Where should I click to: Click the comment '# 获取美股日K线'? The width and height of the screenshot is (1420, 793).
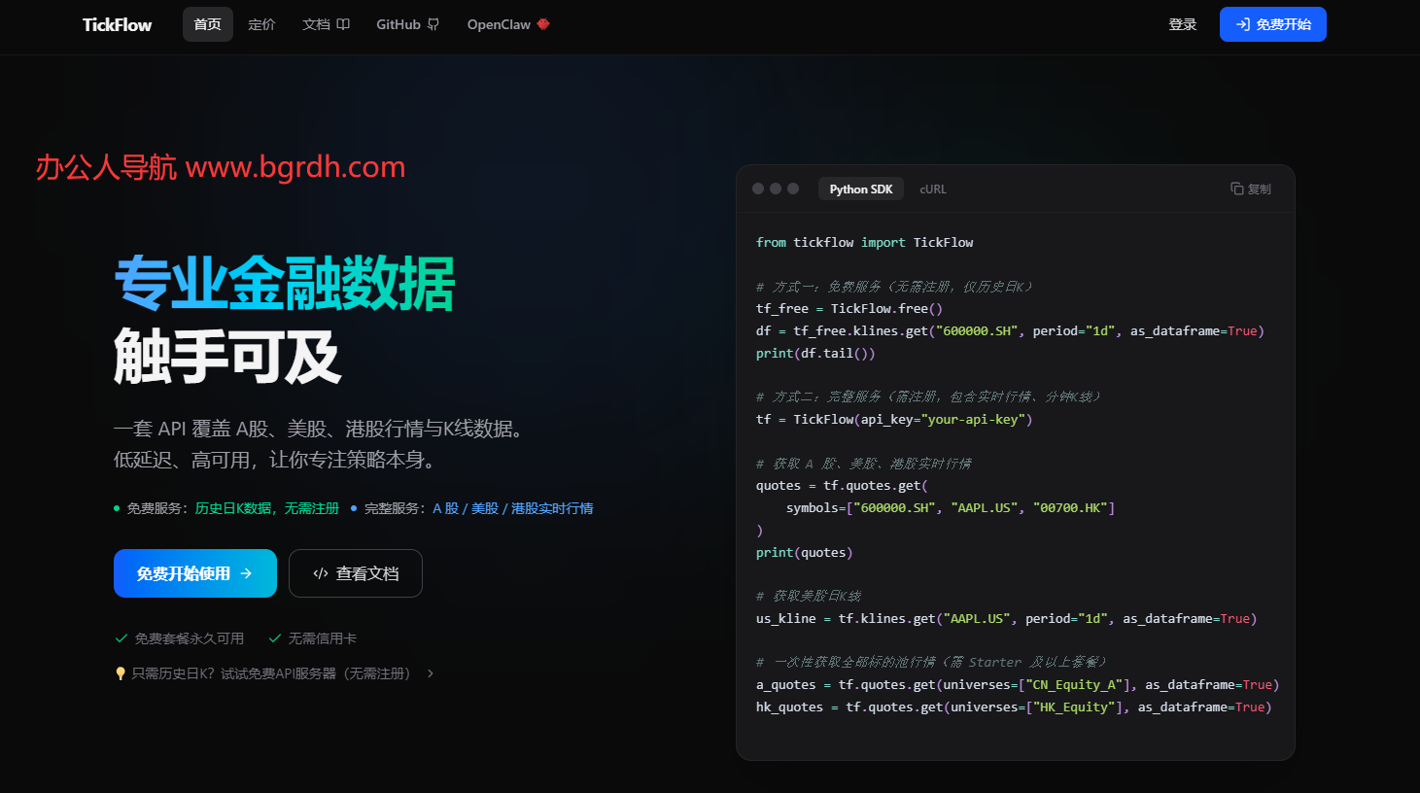[809, 596]
